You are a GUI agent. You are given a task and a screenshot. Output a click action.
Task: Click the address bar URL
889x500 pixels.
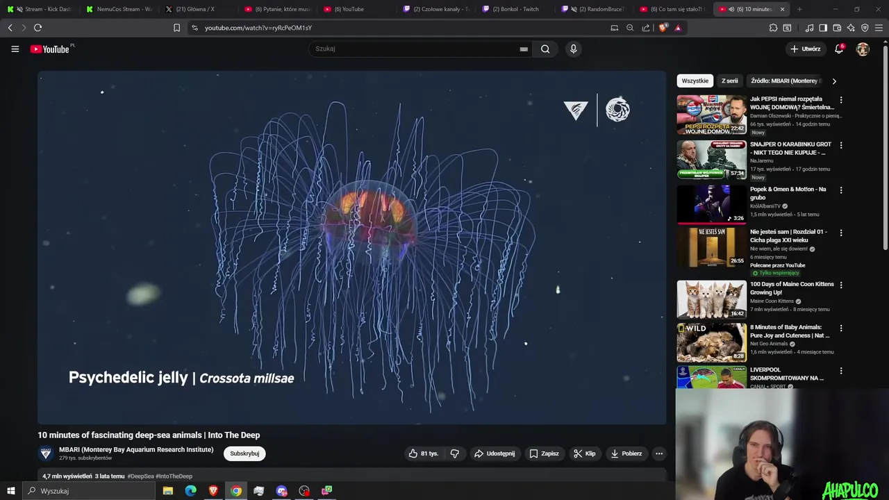pyautogui.click(x=258, y=28)
